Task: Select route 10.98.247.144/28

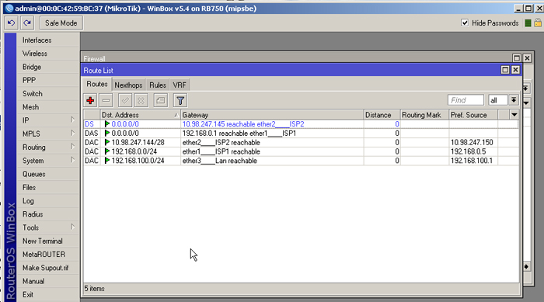Action: click(302, 143)
